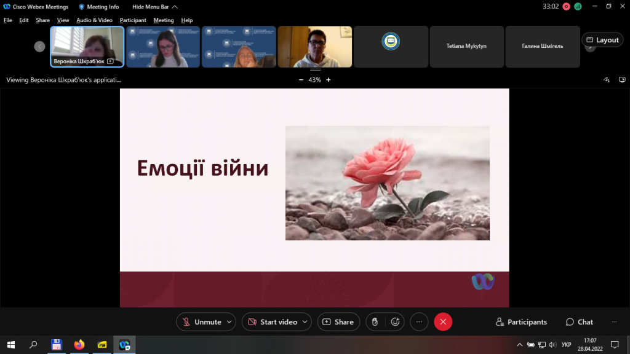The image size is (630, 354).
Task: Open Firefox from the taskbar
Action: (x=79, y=345)
